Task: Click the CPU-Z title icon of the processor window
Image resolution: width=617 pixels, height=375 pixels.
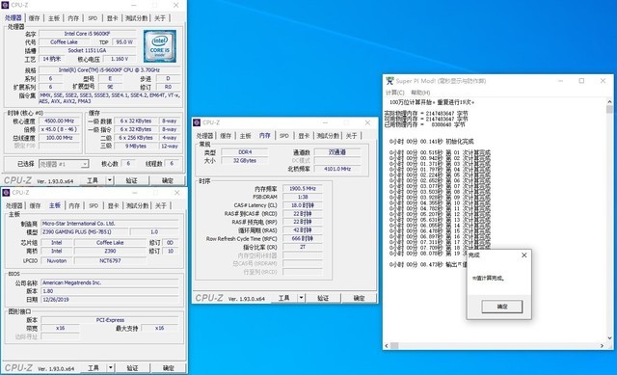Action: (5, 5)
